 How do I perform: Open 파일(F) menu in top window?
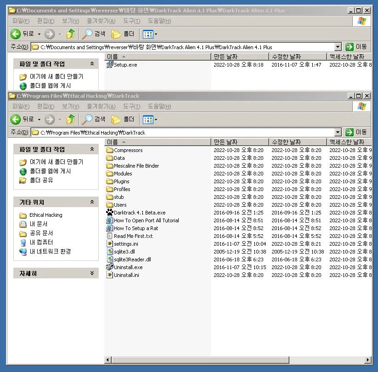click(x=21, y=21)
